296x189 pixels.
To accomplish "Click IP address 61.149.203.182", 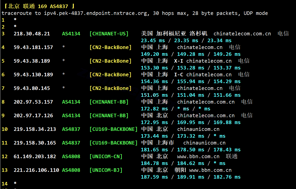I will [x=35, y=156].
